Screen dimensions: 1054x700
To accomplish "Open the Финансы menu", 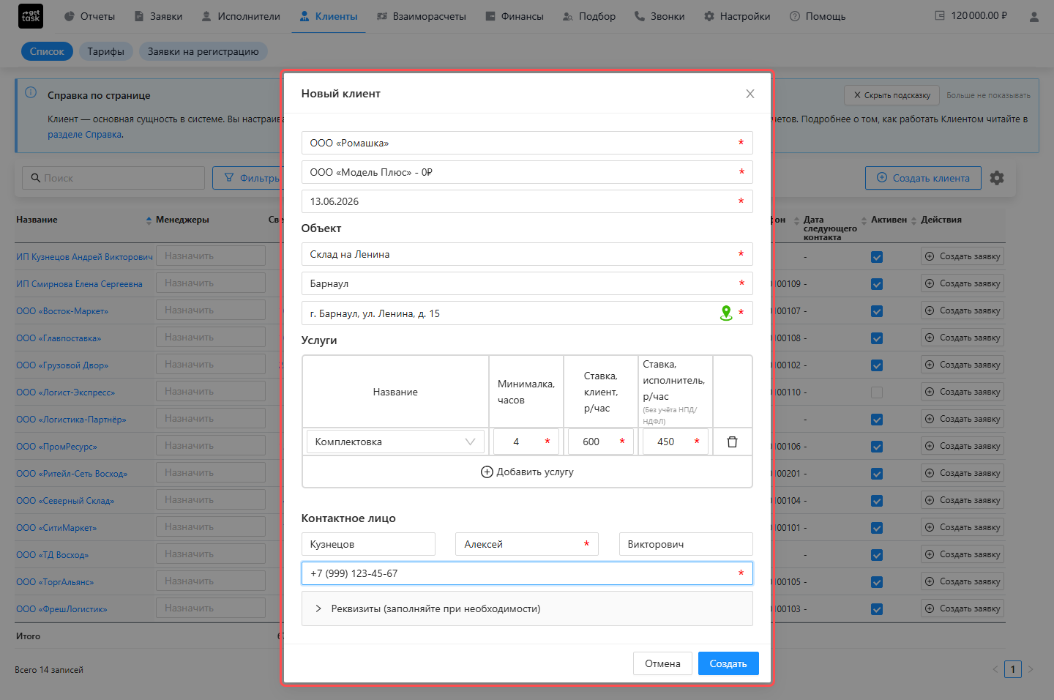I will pos(515,16).
